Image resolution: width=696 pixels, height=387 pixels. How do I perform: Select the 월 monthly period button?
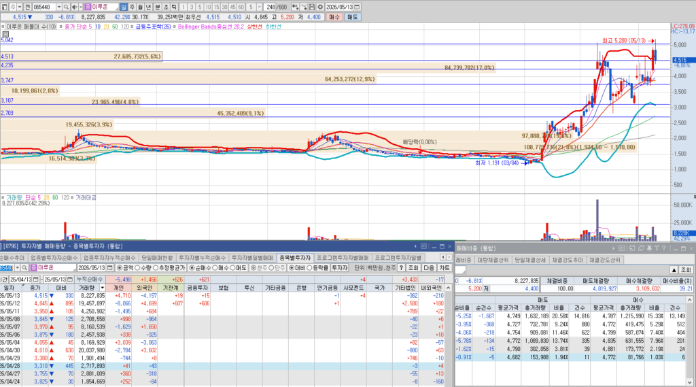(x=140, y=7)
